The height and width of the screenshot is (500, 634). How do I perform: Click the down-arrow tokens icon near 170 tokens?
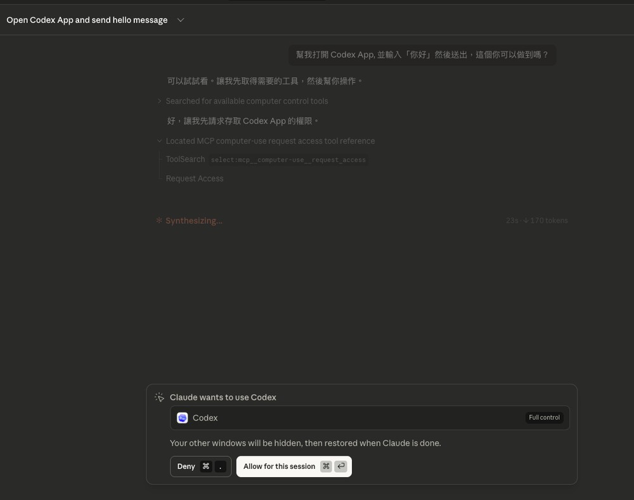click(x=528, y=220)
